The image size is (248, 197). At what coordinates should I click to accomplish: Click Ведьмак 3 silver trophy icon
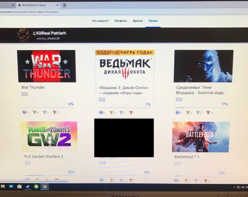pos(121,112)
